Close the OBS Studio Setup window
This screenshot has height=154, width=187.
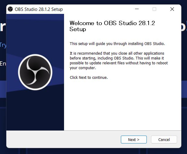[172, 9]
